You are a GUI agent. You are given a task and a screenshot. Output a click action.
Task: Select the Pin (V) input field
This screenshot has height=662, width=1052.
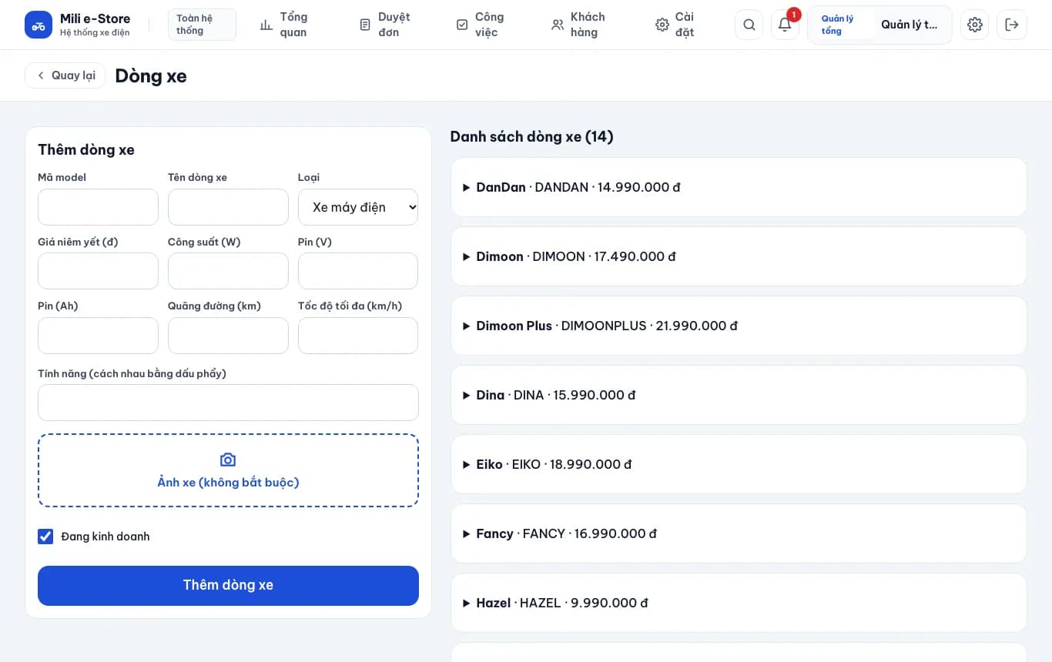358,271
